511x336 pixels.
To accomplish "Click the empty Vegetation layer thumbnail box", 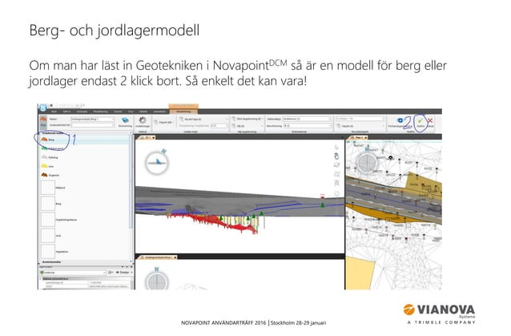I will click(x=47, y=252).
